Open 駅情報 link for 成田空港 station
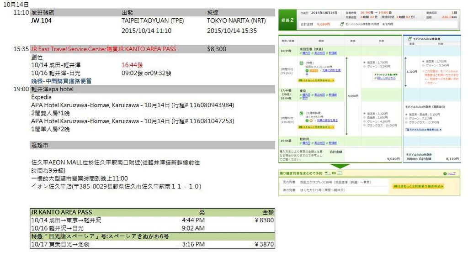 pos(333,53)
